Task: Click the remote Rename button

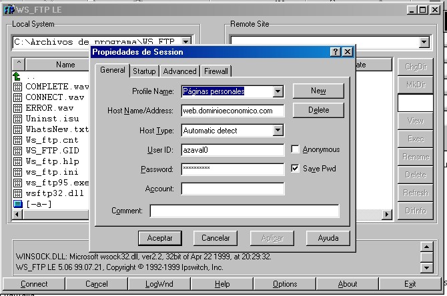Action: click(x=416, y=157)
